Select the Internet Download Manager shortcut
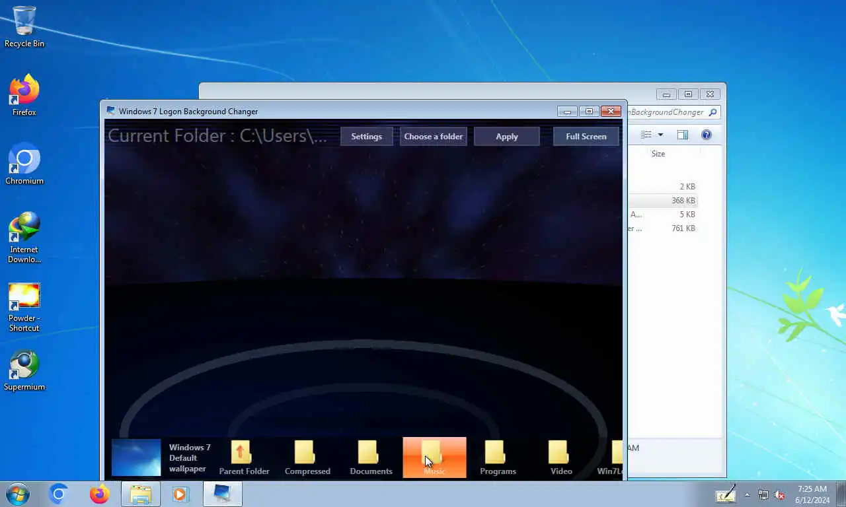This screenshot has width=846, height=507. [x=24, y=237]
